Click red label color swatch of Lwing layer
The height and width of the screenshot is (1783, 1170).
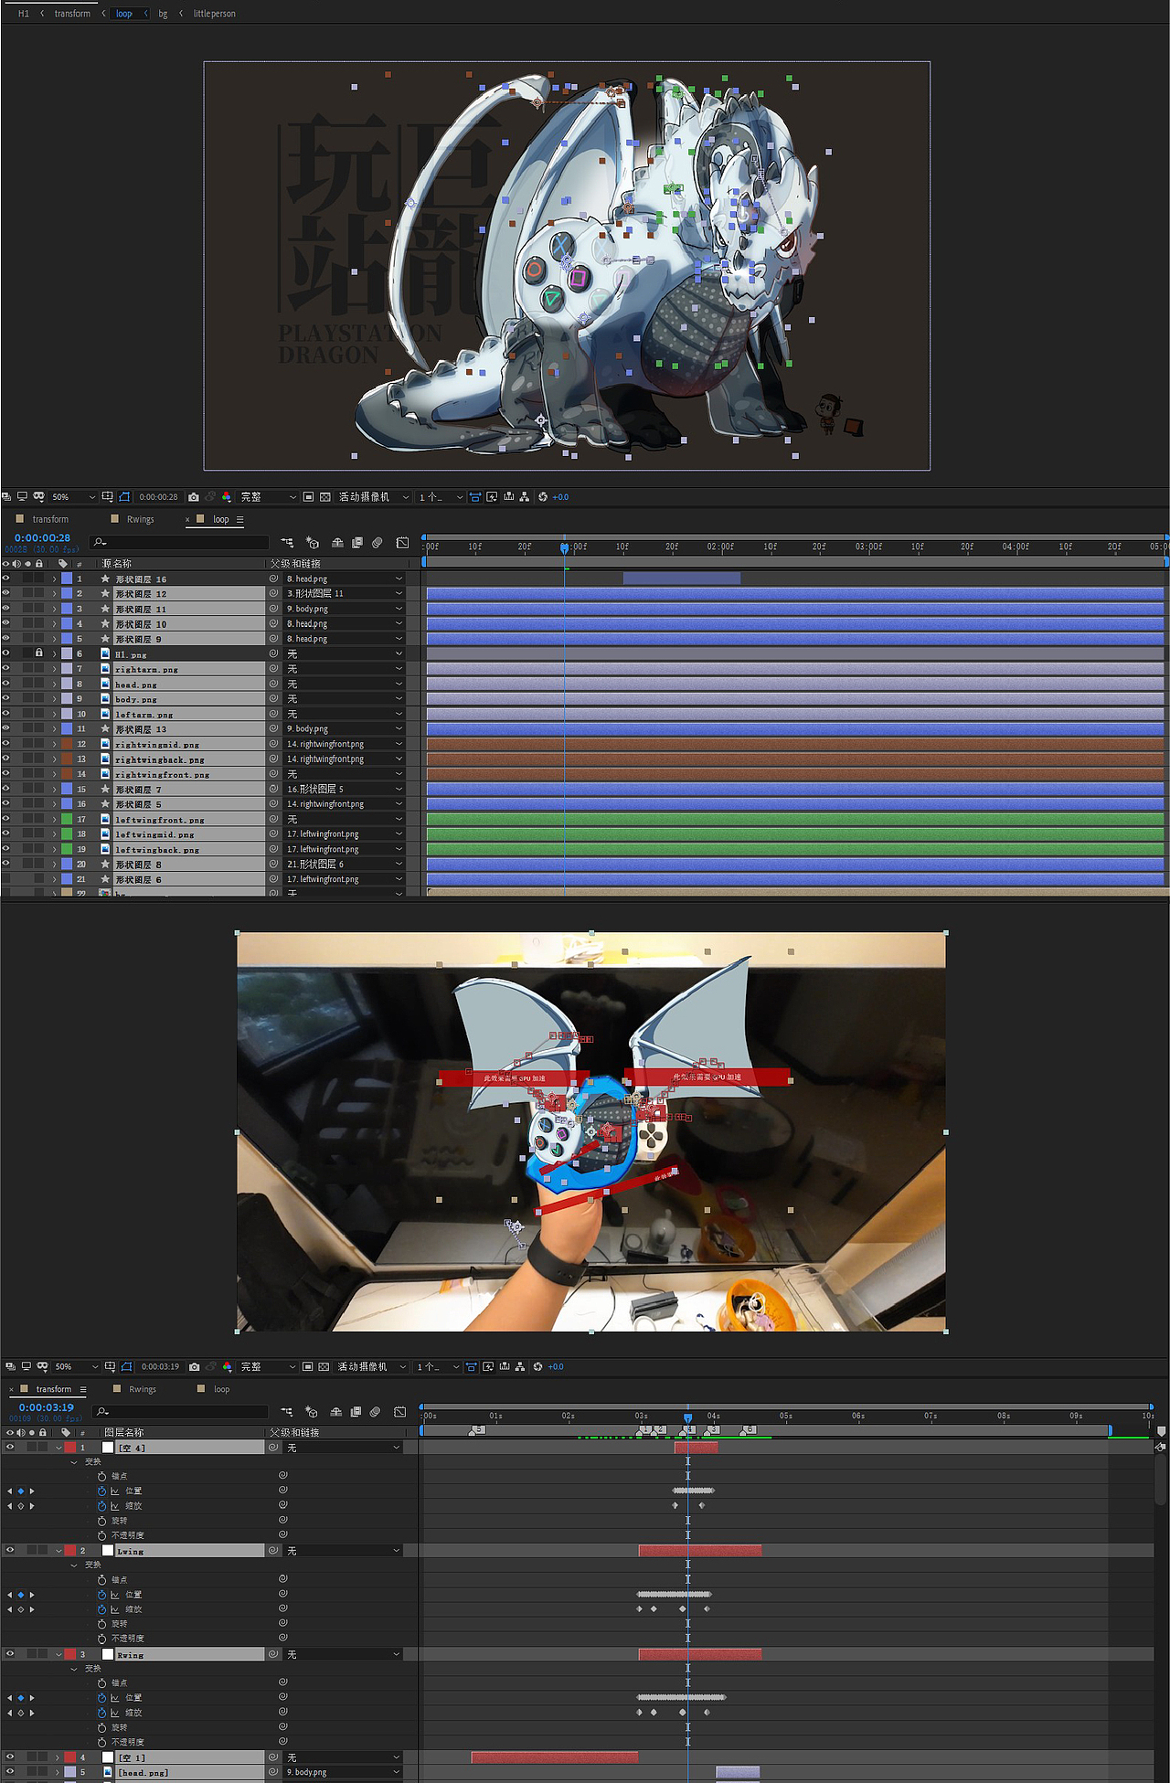click(x=70, y=1551)
